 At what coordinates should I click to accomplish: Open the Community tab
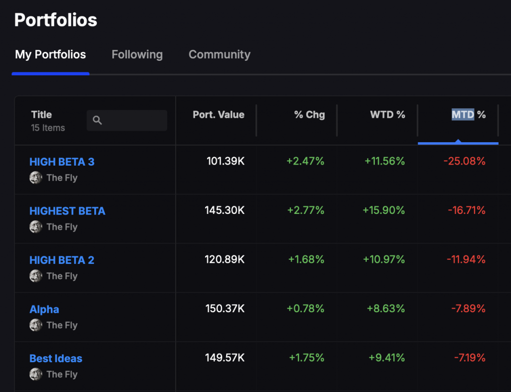click(219, 54)
